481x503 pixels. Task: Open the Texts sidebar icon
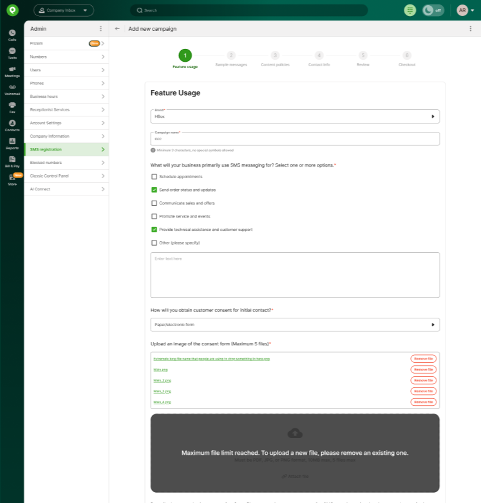pos(12,53)
